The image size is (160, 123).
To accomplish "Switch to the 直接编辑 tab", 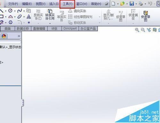I will pyautogui.click(x=39, y=29).
